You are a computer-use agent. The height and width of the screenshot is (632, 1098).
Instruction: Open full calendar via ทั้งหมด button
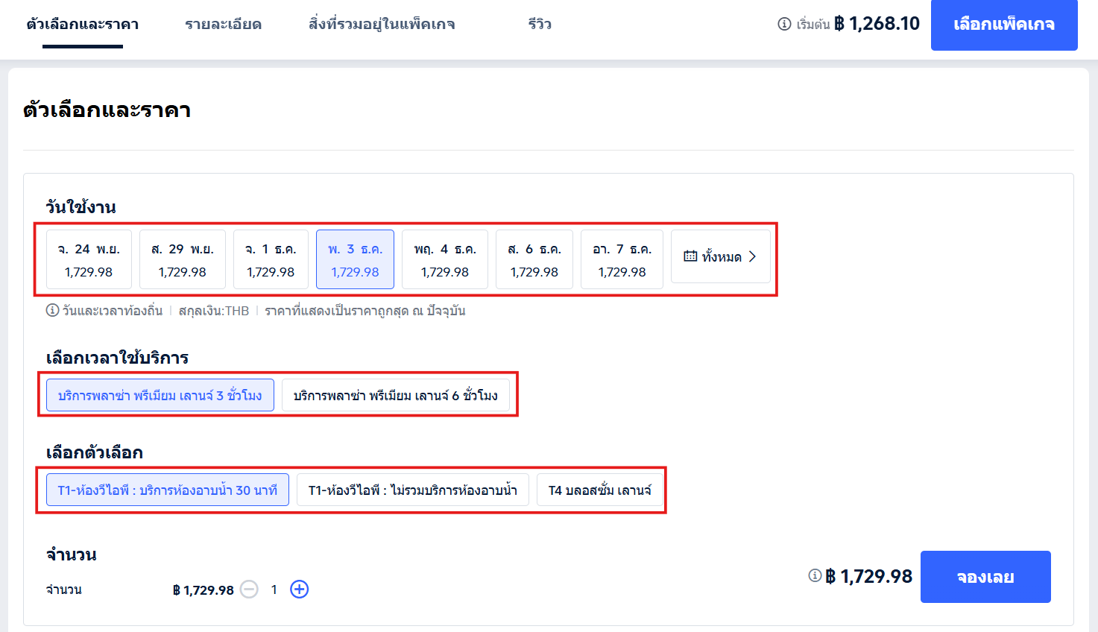(720, 256)
